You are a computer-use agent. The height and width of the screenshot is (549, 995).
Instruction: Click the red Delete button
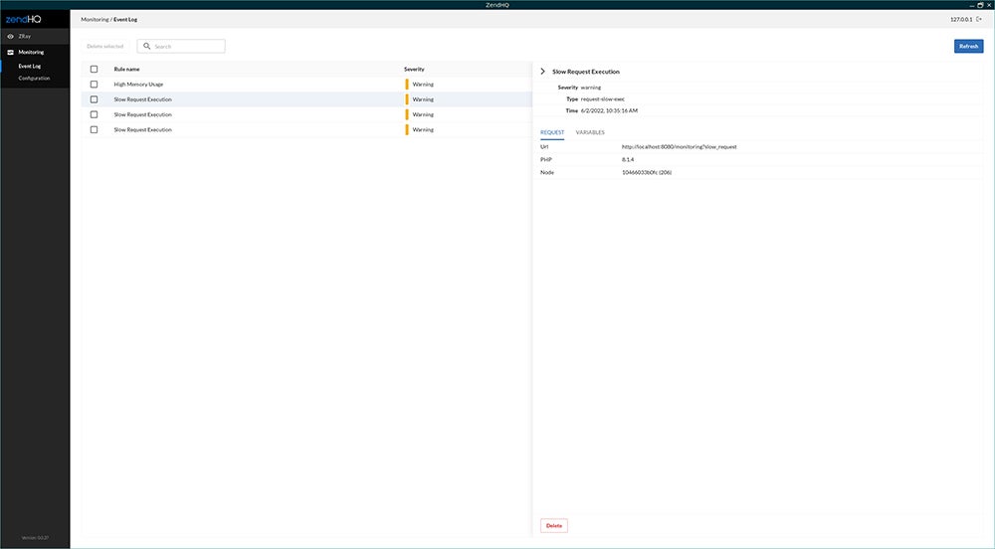coord(554,525)
